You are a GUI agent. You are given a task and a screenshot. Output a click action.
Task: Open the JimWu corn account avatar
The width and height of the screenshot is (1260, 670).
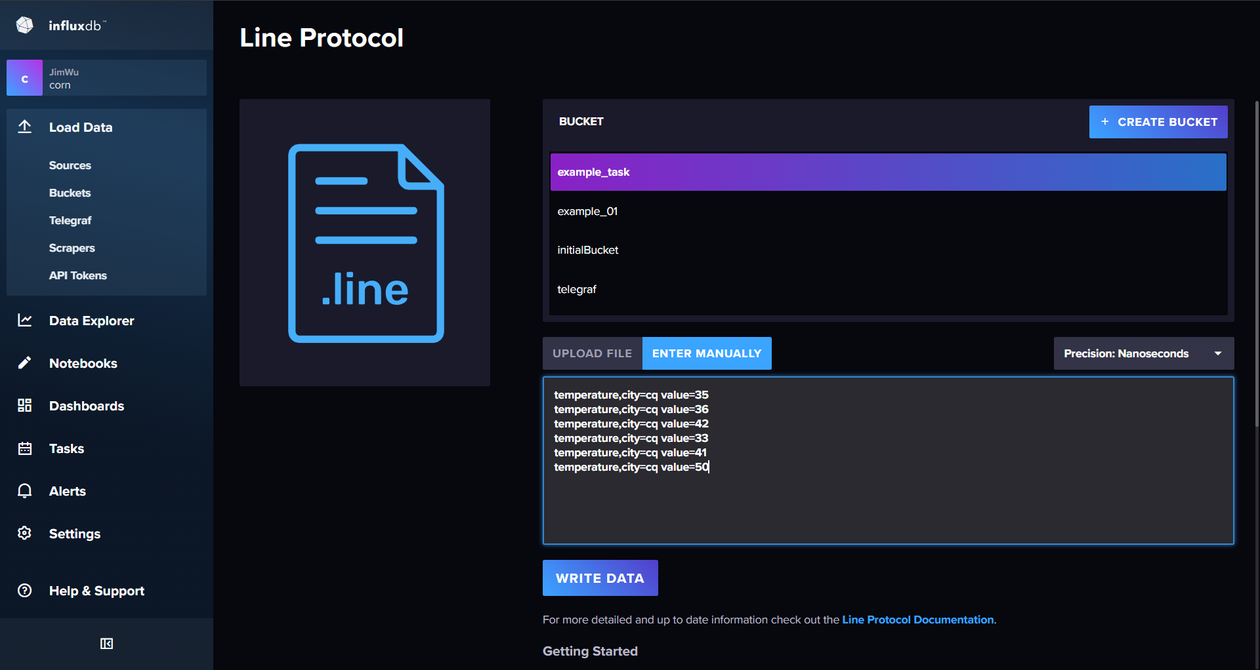pos(24,78)
